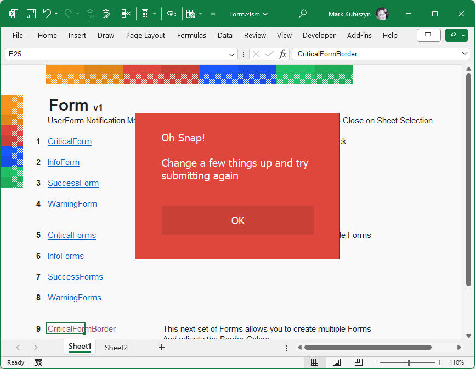Viewport: 475px width, 369px height.
Task: Click the link icon in Quick Access Toolbar
Action: click(172, 14)
